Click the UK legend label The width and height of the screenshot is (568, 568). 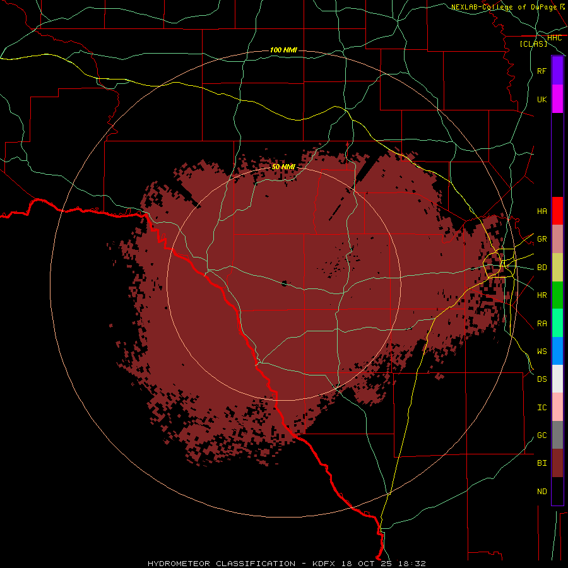tap(542, 99)
